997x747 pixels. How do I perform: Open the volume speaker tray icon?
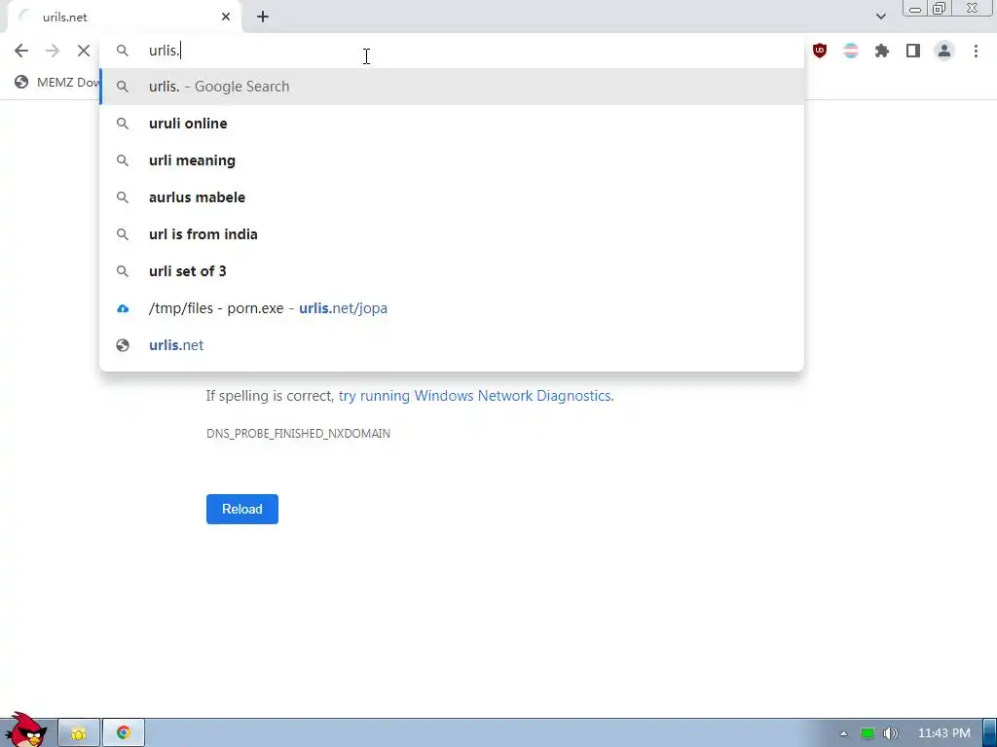pyautogui.click(x=891, y=733)
